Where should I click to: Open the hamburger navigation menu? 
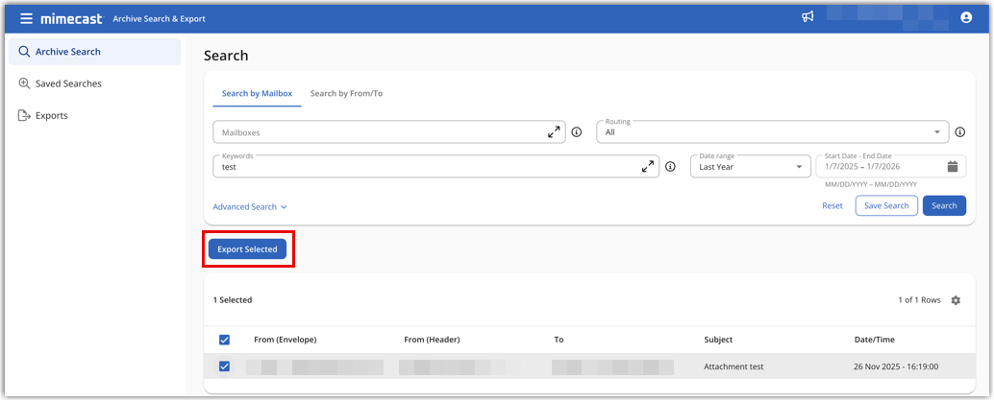pos(25,18)
